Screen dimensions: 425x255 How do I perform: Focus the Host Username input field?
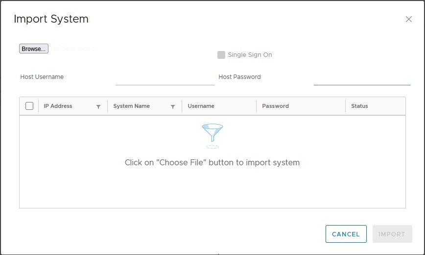pos(165,78)
